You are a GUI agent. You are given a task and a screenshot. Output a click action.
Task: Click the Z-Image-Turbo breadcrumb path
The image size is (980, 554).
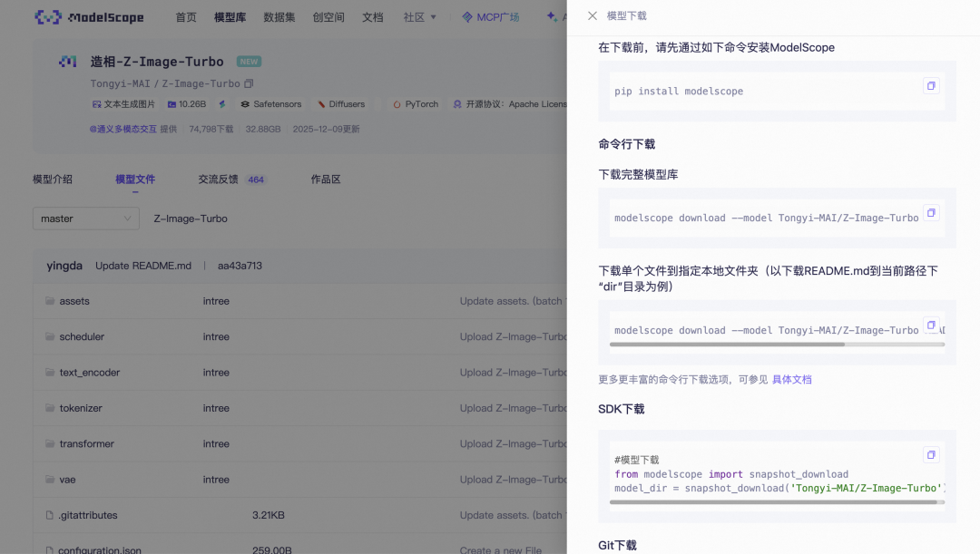pos(191,219)
